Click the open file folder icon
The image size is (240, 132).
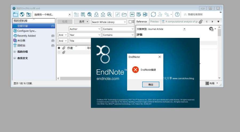pyautogui.click(x=124, y=15)
